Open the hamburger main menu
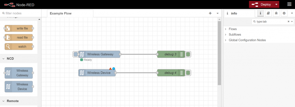The height and width of the screenshot is (107, 295). point(289,4)
